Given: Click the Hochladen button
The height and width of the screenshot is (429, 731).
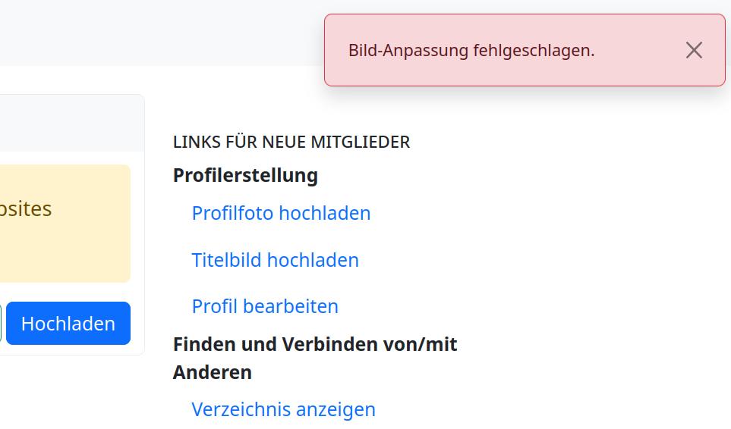Looking at the screenshot, I should click(68, 324).
